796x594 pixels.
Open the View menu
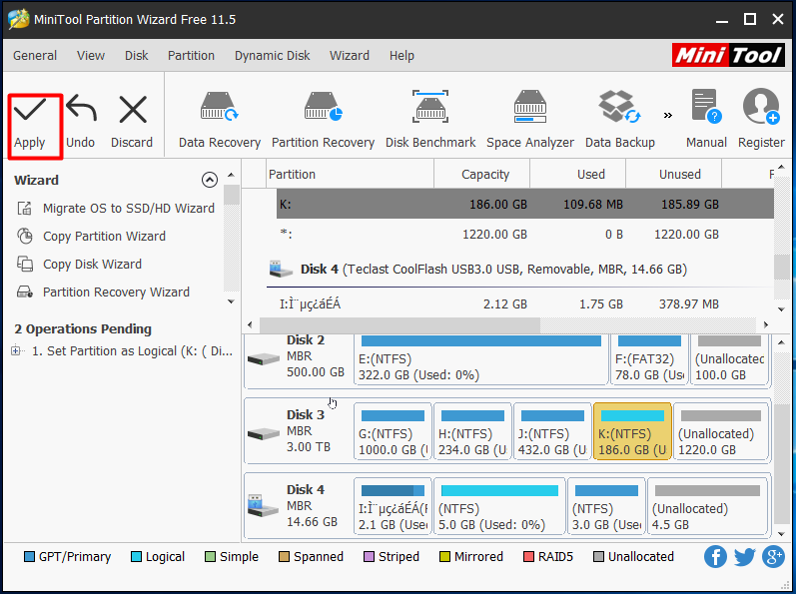[91, 55]
